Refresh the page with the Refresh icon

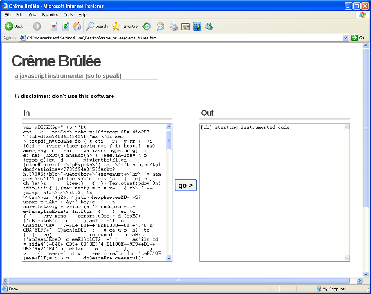[65, 26]
